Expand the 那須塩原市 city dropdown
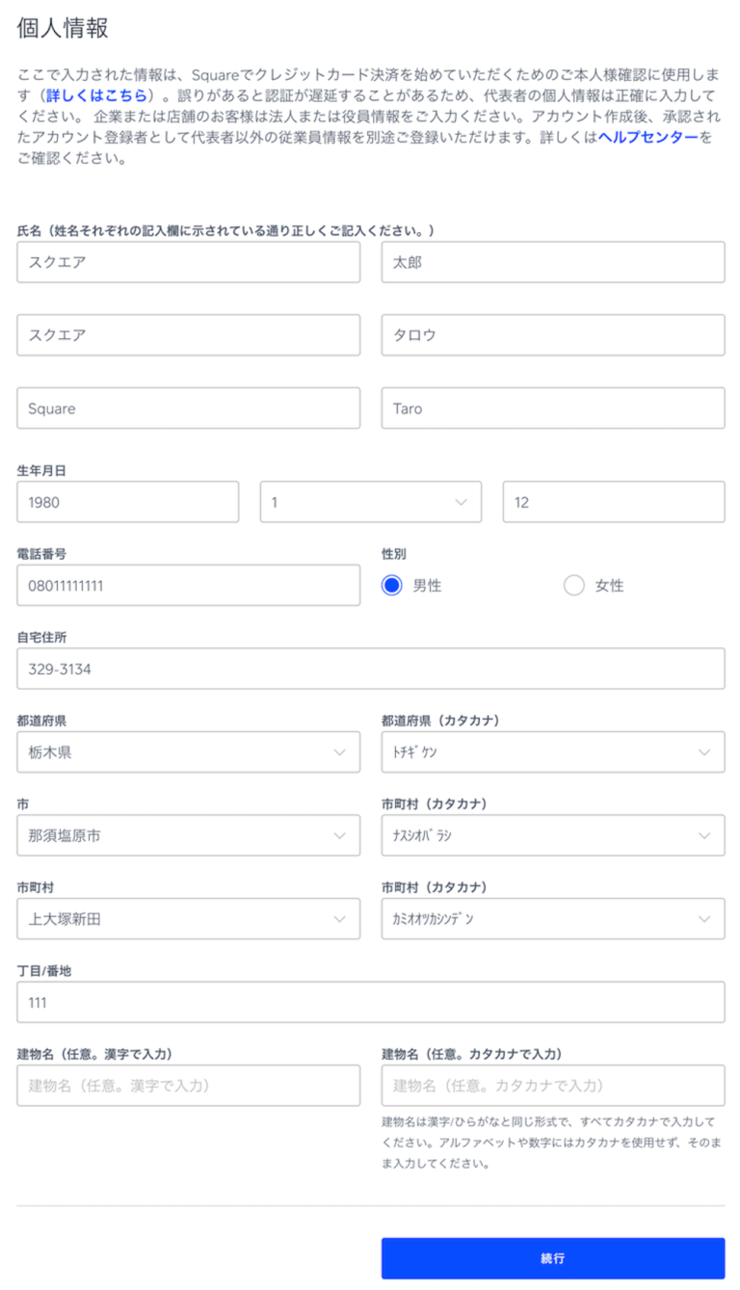 188,835
